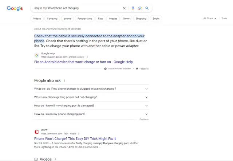Click the 'Google Help' source name
233x161 pixels.
click(48, 54)
